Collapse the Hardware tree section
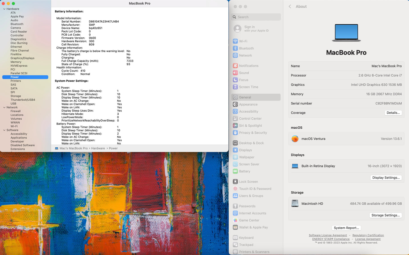The height and width of the screenshot is (255, 409). coord(4,9)
